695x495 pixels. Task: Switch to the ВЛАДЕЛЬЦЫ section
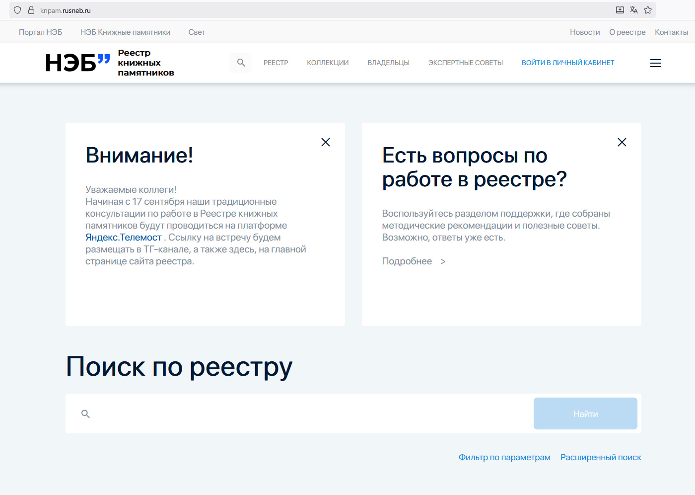coord(388,63)
